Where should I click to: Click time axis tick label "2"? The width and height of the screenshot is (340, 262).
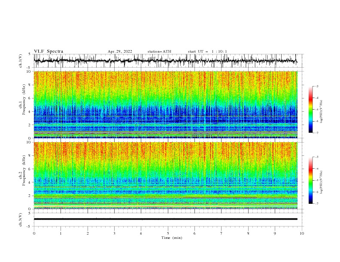coord(88,233)
